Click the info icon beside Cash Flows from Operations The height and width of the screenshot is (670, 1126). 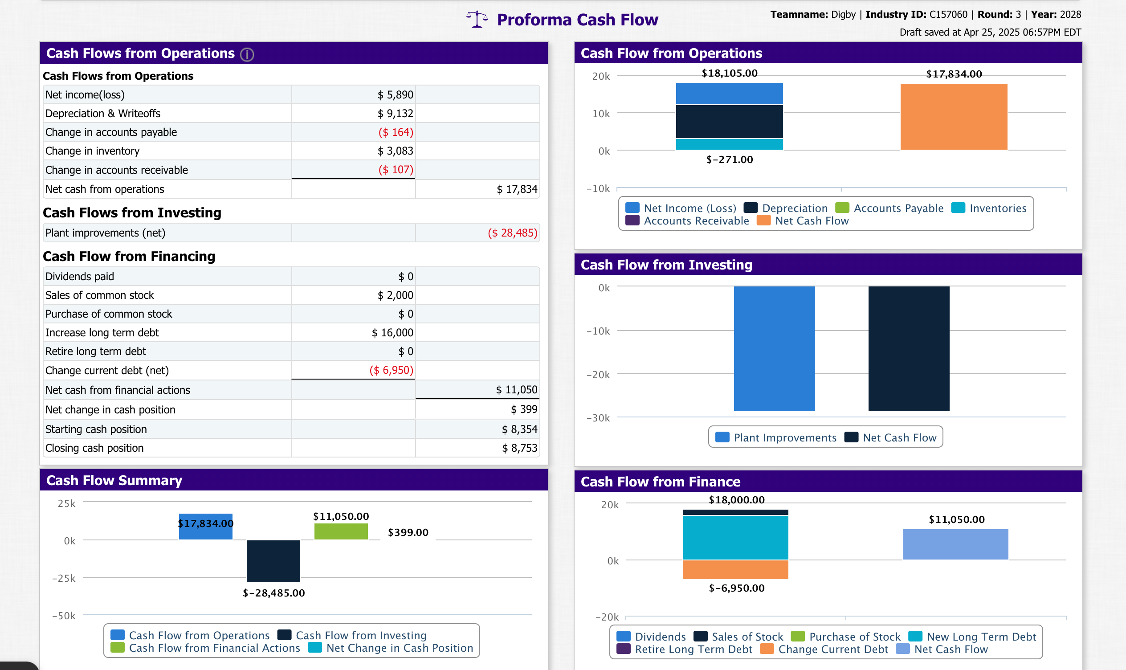[247, 55]
